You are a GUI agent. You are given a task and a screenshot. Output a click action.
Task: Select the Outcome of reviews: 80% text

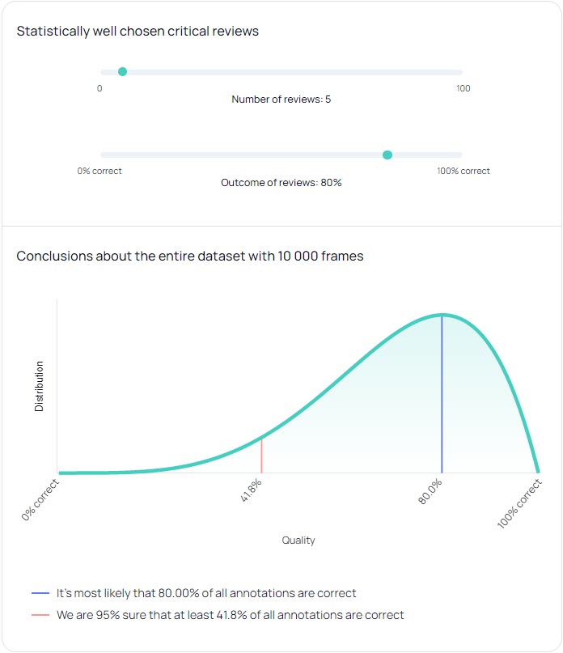tap(281, 183)
